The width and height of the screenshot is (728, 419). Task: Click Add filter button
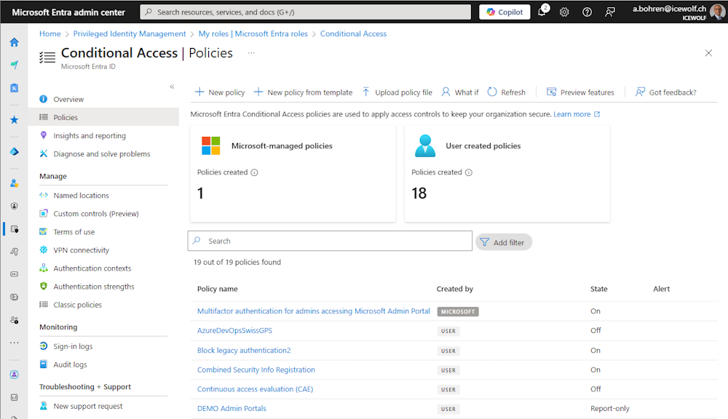504,242
